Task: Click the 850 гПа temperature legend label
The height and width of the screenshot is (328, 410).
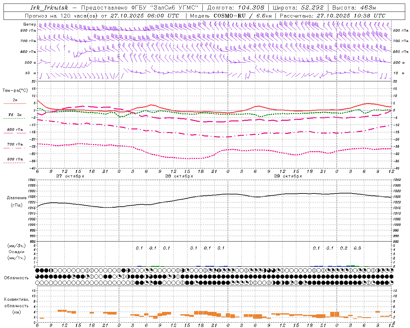Action: (15, 130)
